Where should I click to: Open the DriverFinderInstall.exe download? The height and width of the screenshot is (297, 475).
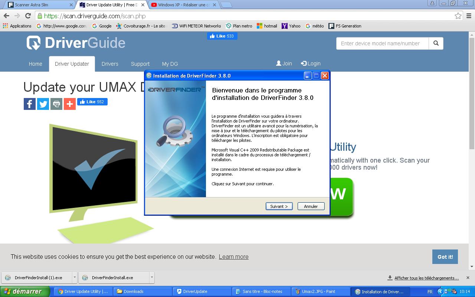[x=114, y=277]
